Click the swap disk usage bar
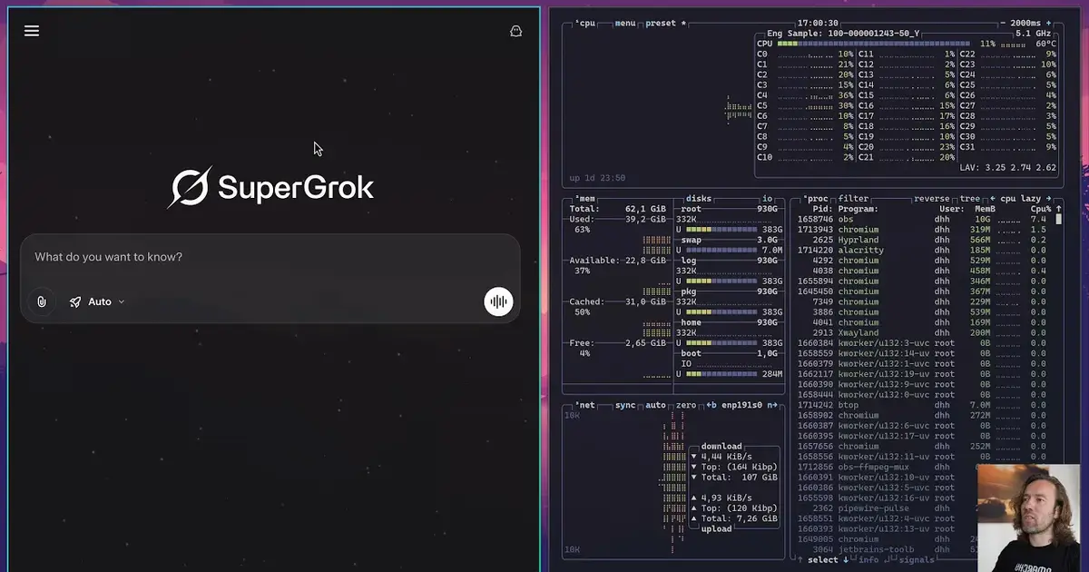The height and width of the screenshot is (572, 1089). pyautogui.click(x=722, y=250)
